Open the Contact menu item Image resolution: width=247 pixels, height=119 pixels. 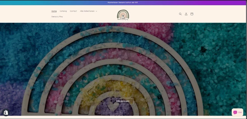coord(73,11)
